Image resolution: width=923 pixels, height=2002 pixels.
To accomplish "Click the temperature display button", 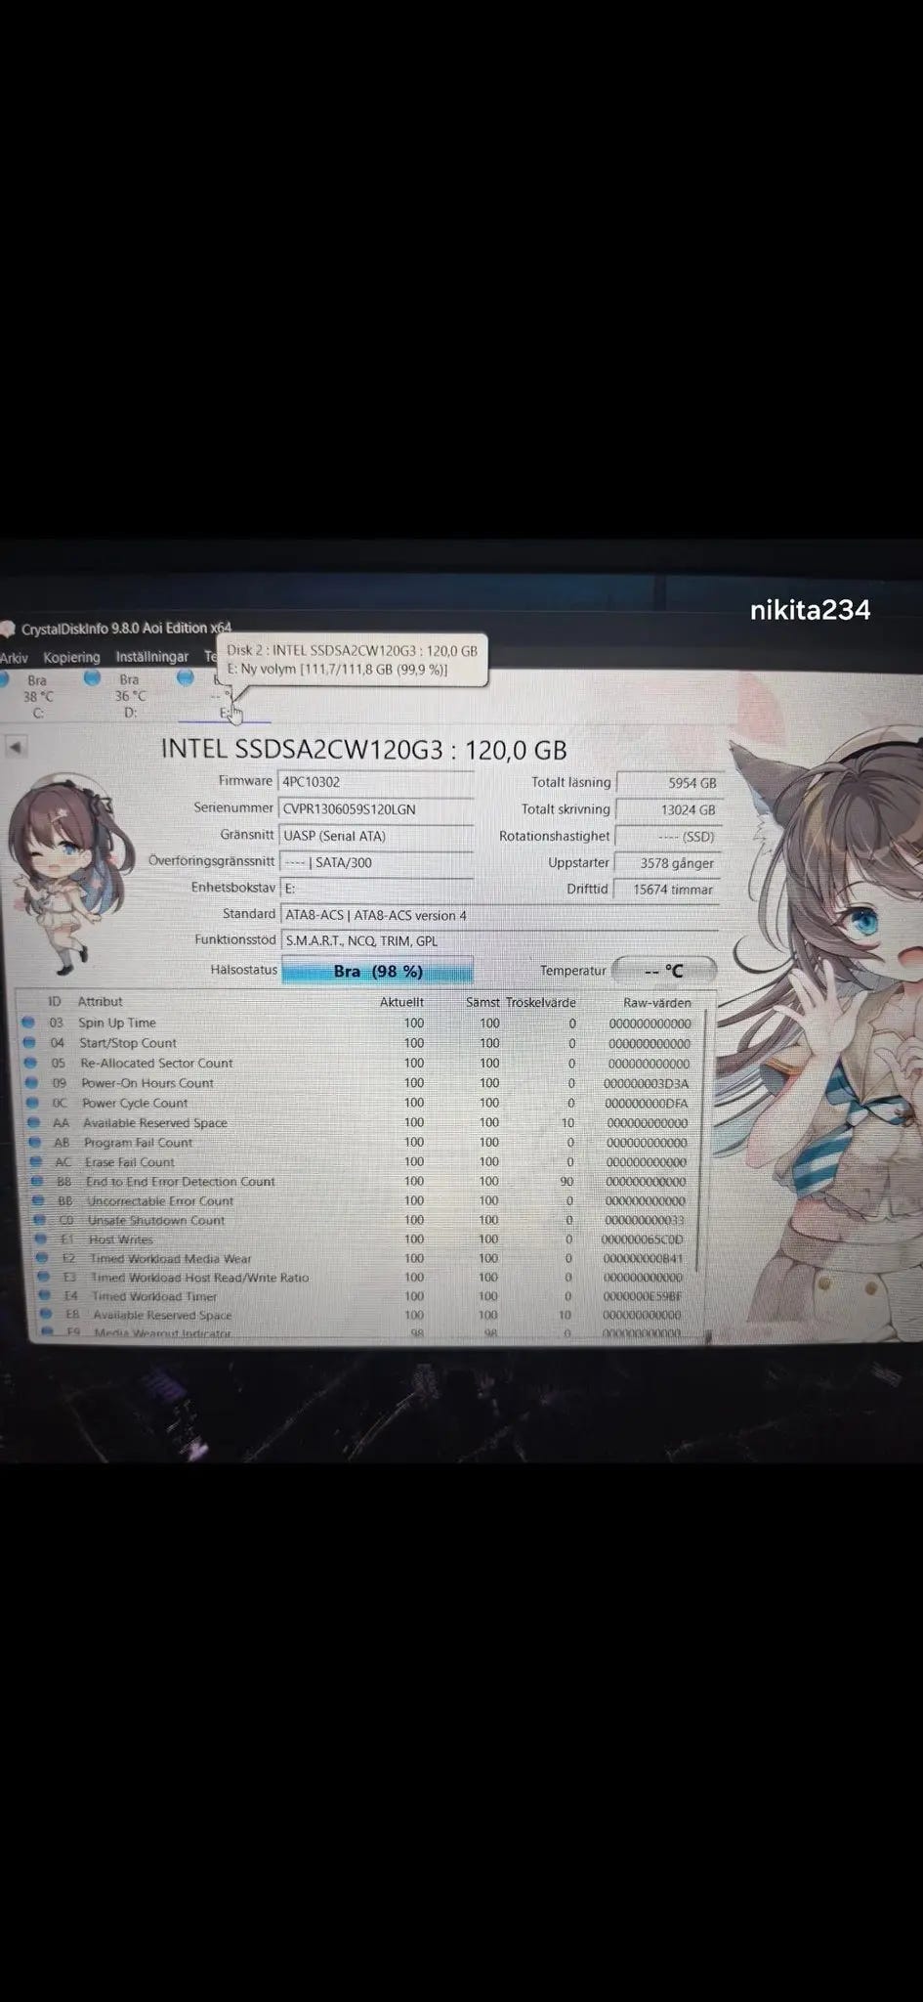I will point(664,970).
